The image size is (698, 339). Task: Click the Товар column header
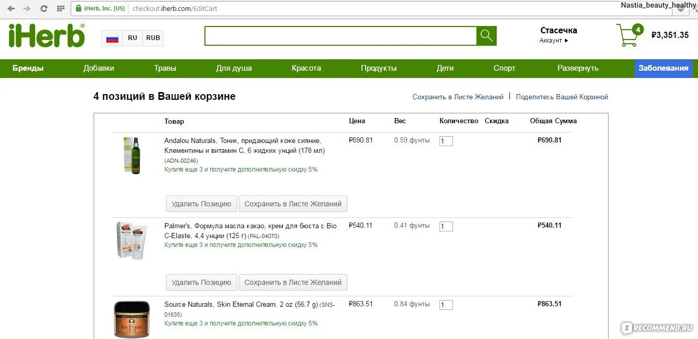174,121
